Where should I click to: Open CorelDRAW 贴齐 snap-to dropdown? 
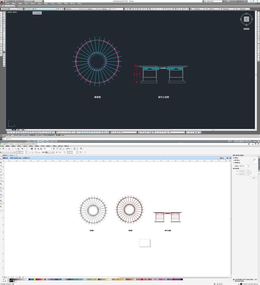point(69,149)
